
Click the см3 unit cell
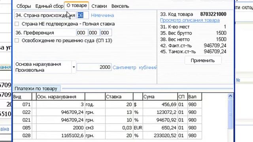click(95, 128)
